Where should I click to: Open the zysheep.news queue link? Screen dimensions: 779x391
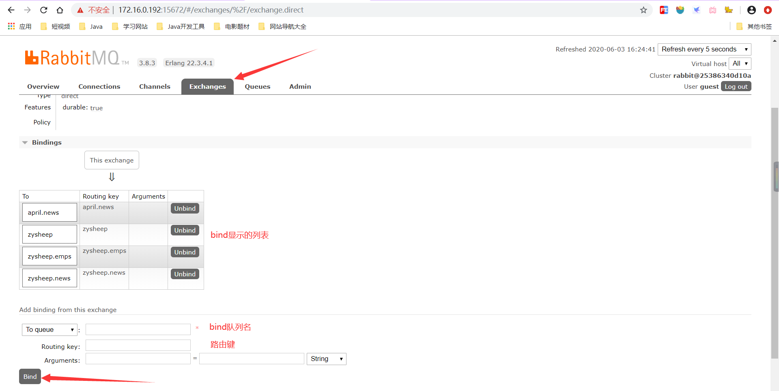pos(49,278)
